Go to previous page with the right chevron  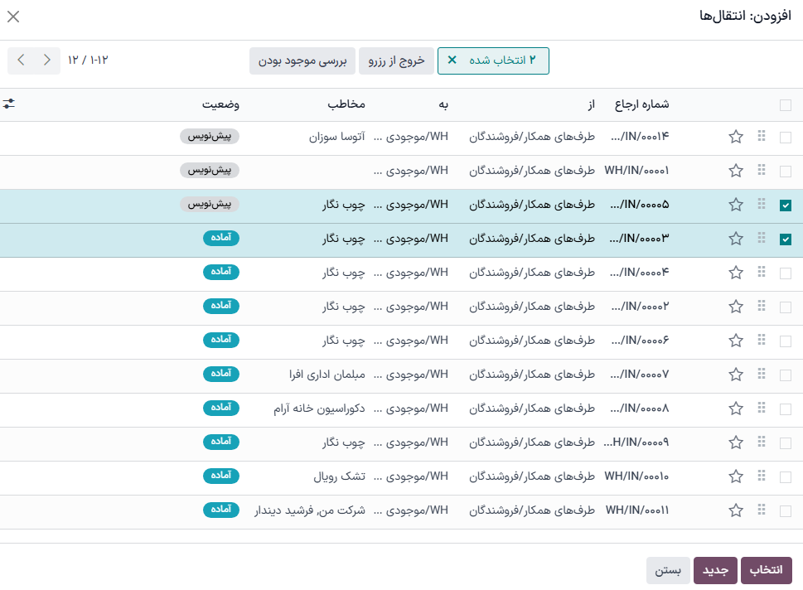click(46, 60)
